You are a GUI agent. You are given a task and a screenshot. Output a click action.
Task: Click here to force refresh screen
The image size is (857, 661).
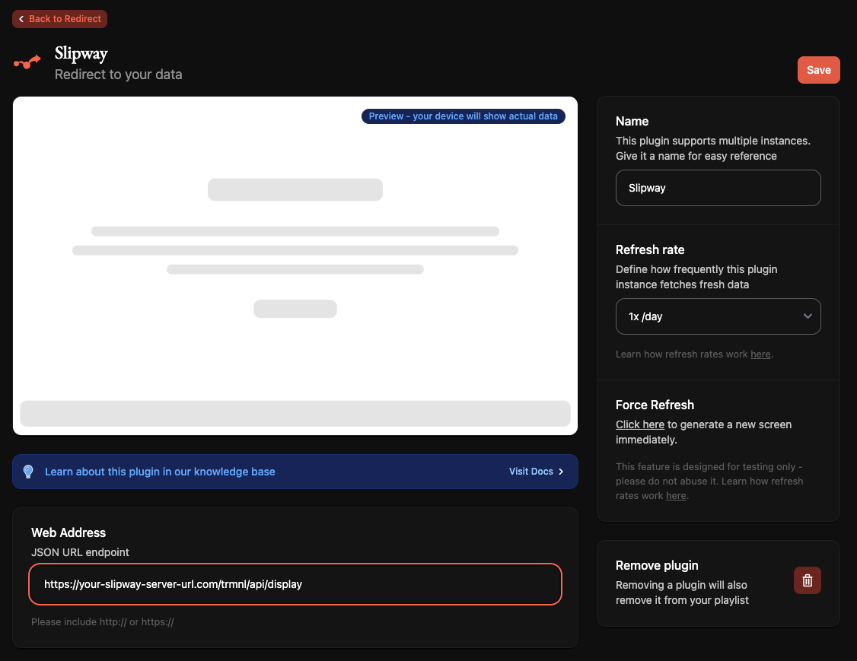coord(640,424)
